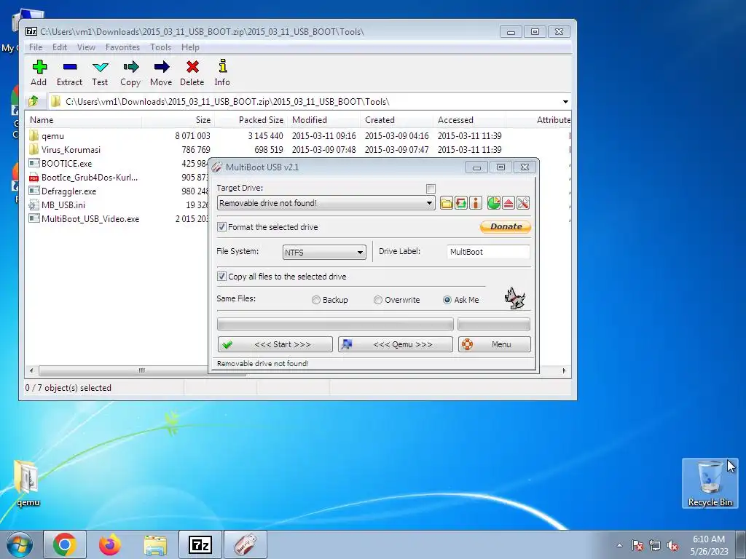Click the Recycle Bin desktop icon
The width and height of the screenshot is (746, 559).
pos(710,483)
